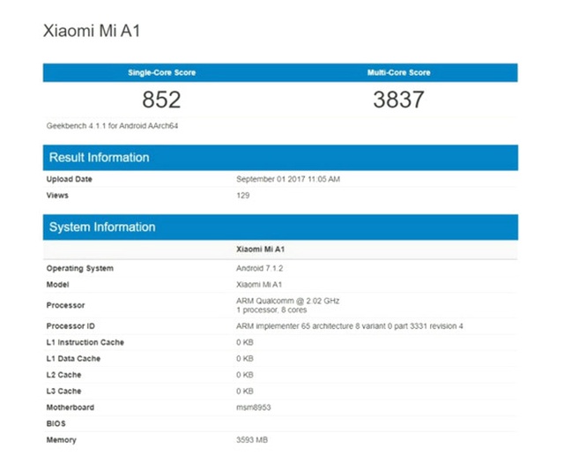564x463 pixels.
Task: Click the views count 129
Action: click(243, 195)
